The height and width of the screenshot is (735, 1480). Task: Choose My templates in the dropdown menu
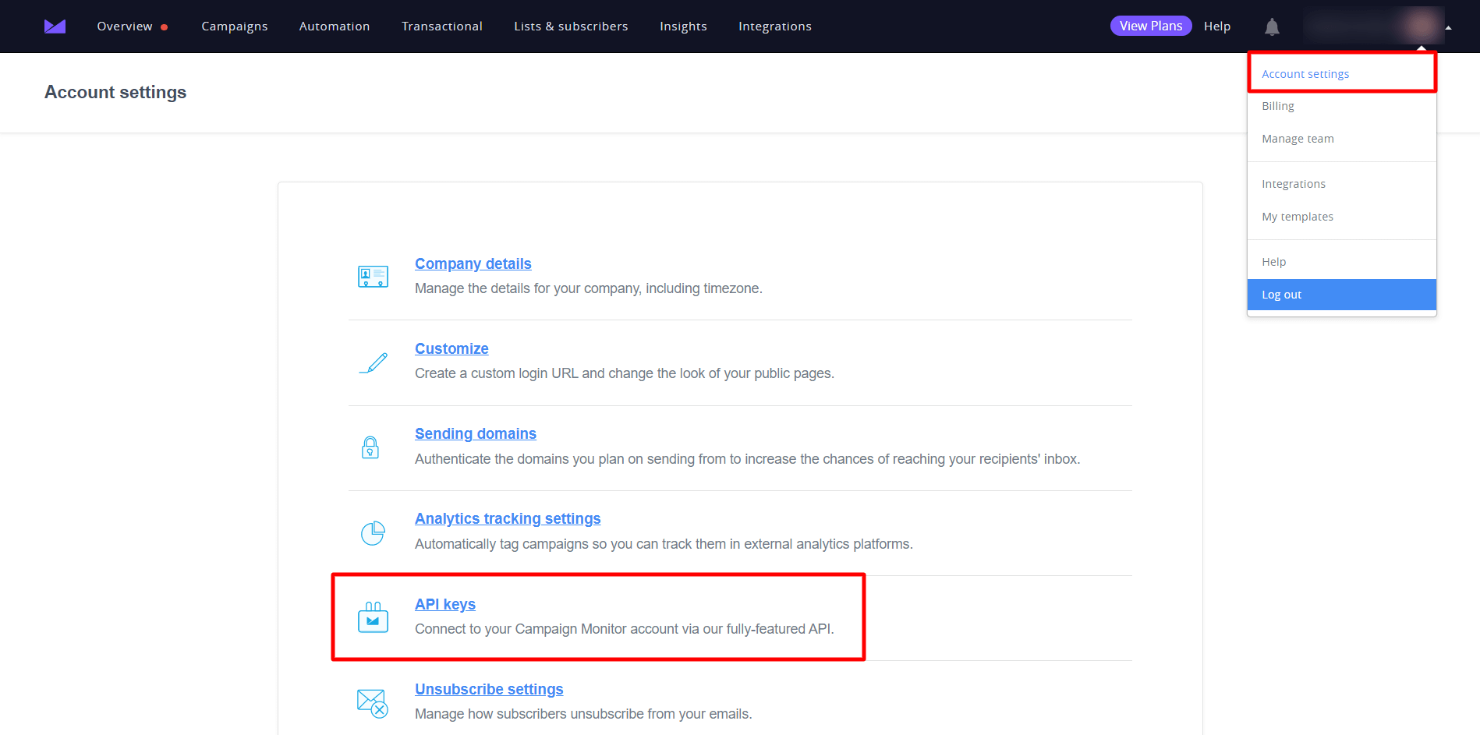click(1297, 216)
